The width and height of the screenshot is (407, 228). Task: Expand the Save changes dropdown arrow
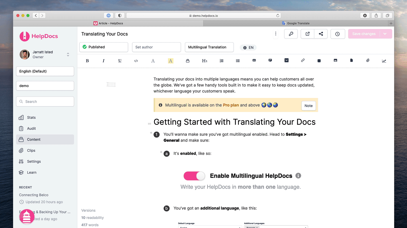(385, 34)
